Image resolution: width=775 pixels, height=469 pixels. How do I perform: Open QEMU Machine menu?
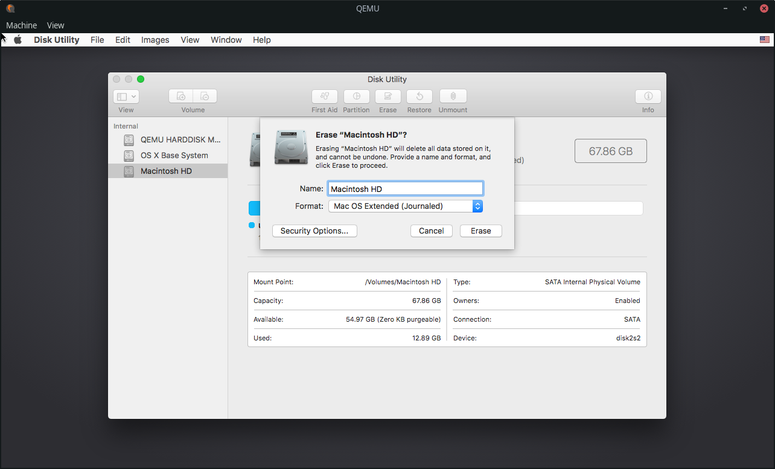pos(22,25)
